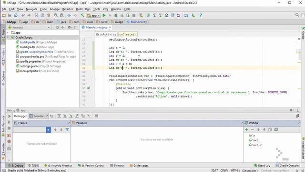Screen dimensions: 305x172
Task: Click Step Over icon in debugger toolbar
Action: click(59, 116)
